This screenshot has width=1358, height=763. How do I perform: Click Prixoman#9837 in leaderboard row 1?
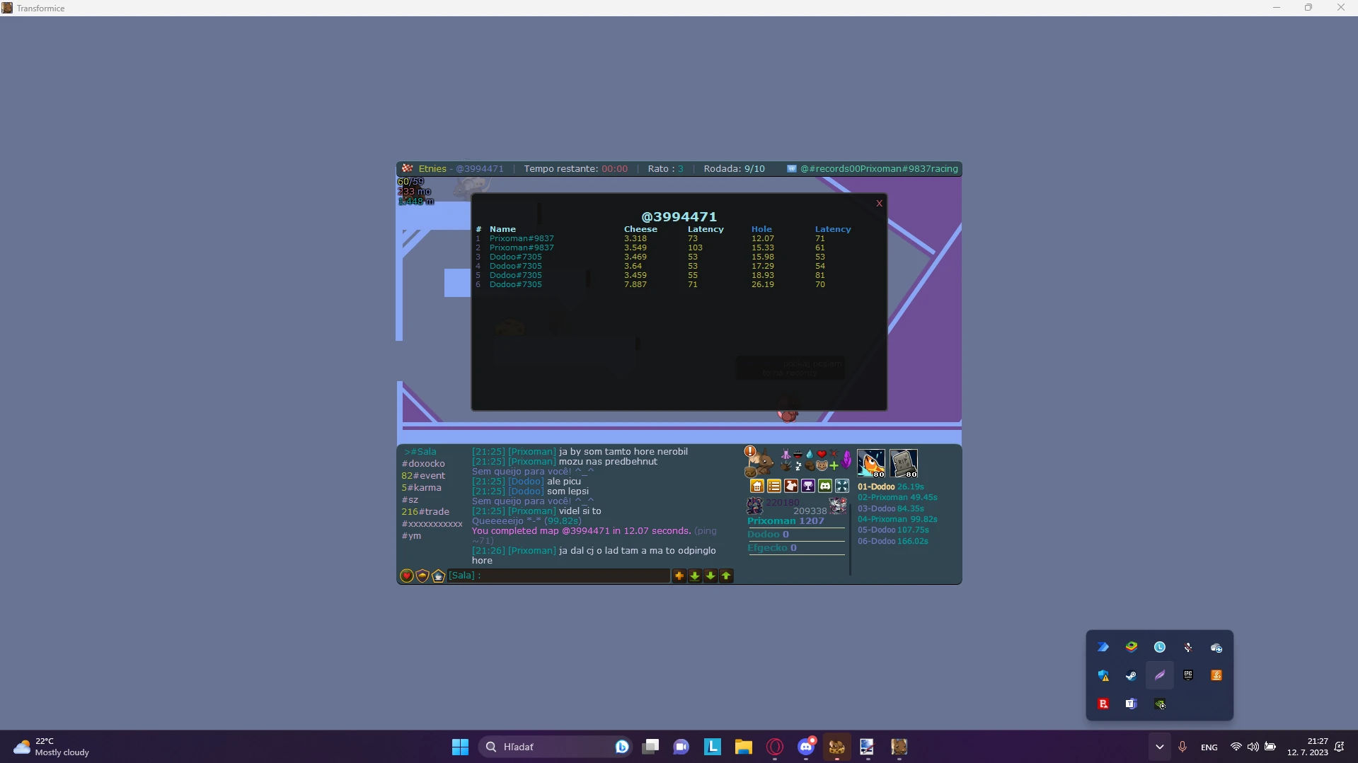522,239
